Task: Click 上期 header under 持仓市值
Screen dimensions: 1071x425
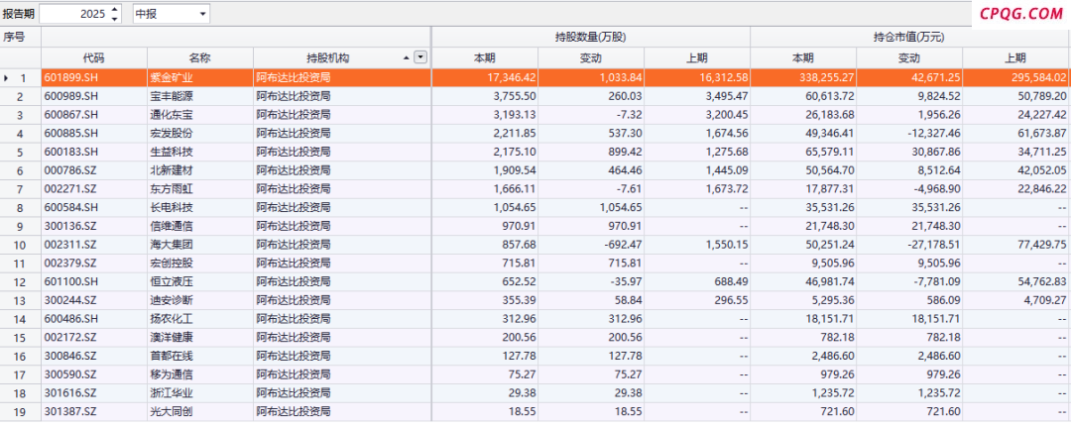Action: coord(1016,58)
